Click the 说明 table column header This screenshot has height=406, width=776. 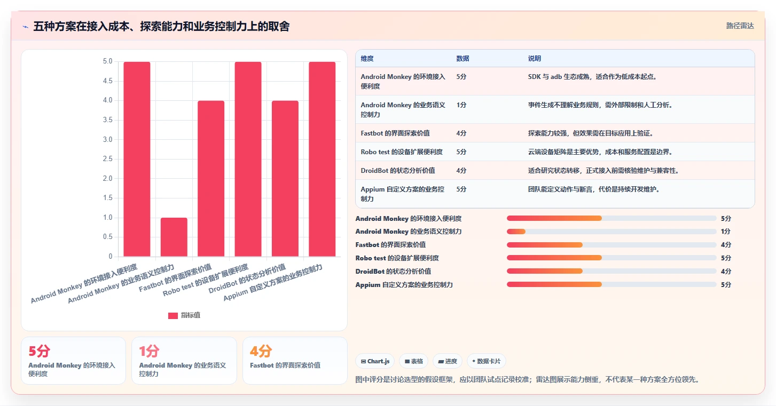tap(535, 58)
